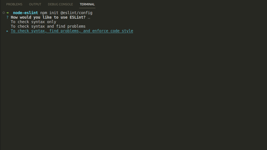Click the @eslint/config package text
This screenshot has width=267, height=150.
click(76, 13)
